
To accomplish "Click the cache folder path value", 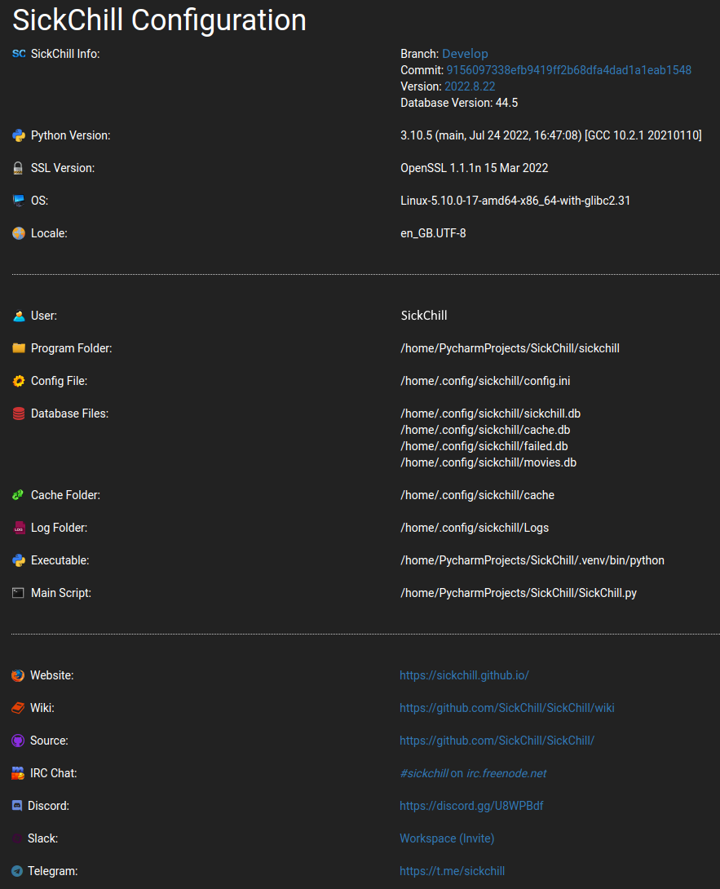I will [477, 496].
